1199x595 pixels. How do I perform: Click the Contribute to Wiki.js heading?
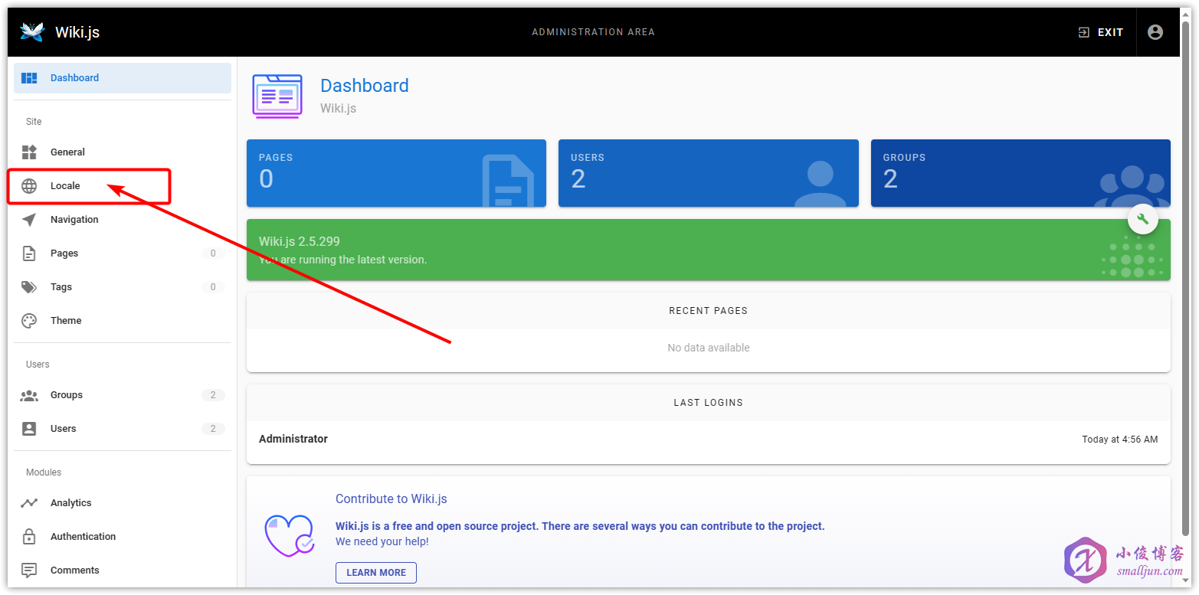[x=391, y=499]
